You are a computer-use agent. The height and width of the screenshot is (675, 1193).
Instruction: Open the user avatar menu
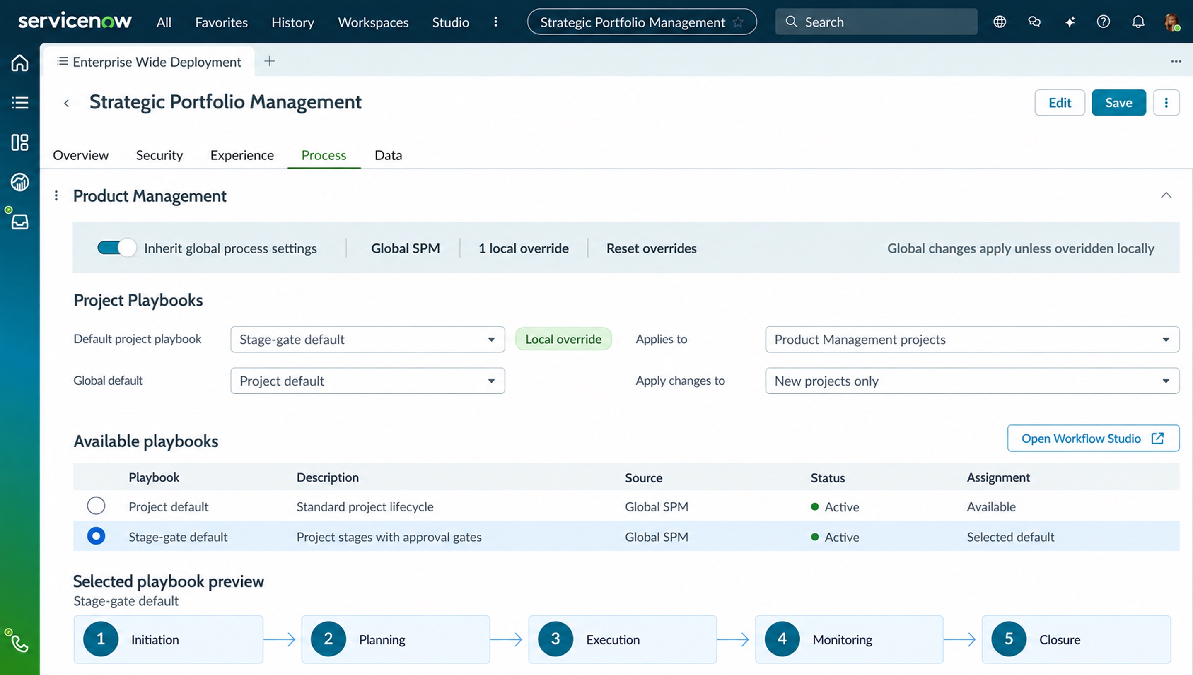tap(1172, 22)
